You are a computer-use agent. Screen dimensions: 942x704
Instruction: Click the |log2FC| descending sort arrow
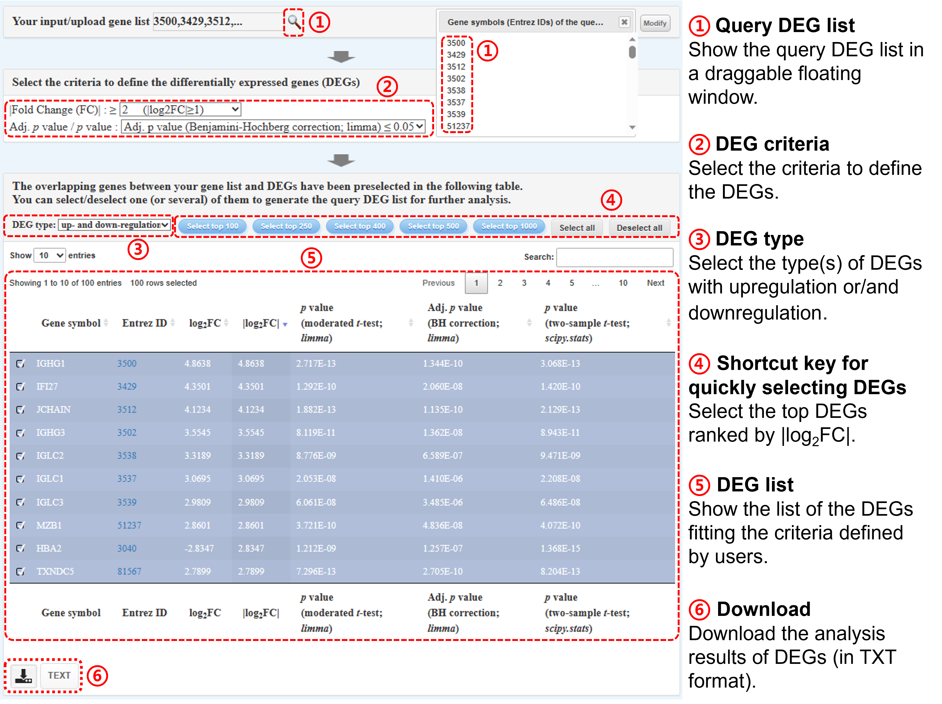coord(285,325)
